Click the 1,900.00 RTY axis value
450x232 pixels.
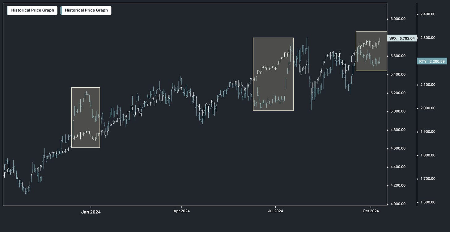[x=428, y=132]
